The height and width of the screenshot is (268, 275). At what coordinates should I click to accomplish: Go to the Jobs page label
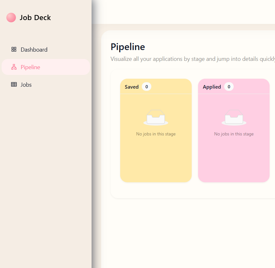tap(26, 85)
